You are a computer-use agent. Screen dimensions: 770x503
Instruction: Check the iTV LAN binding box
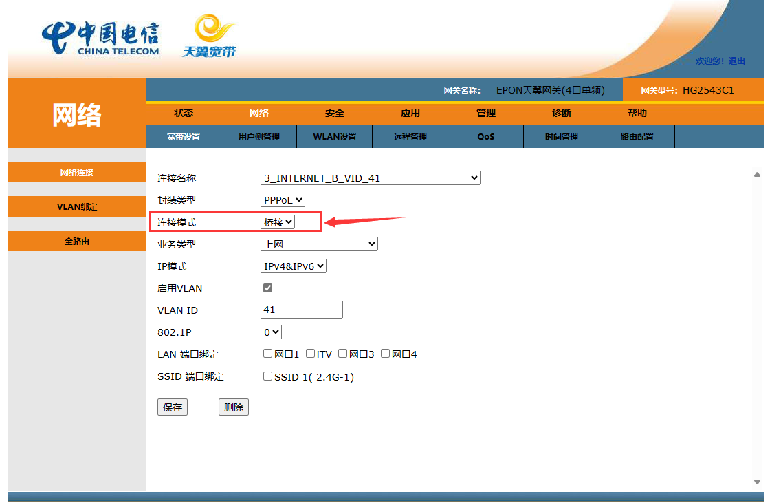310,354
